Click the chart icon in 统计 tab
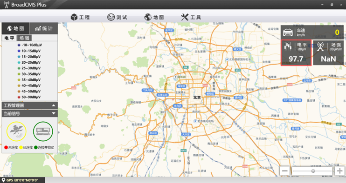The height and width of the screenshot is (183, 346). pyautogui.click(x=38, y=28)
